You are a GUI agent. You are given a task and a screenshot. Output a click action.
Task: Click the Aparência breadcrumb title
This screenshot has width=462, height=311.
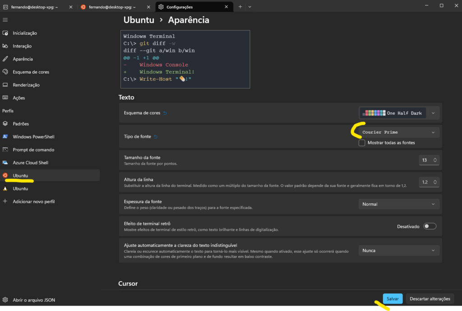pyautogui.click(x=189, y=20)
